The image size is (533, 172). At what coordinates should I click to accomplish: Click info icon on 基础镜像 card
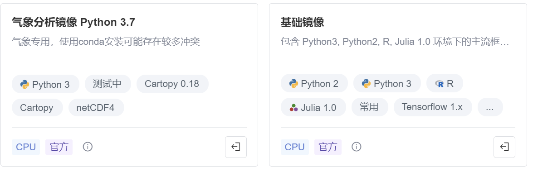coord(356,147)
